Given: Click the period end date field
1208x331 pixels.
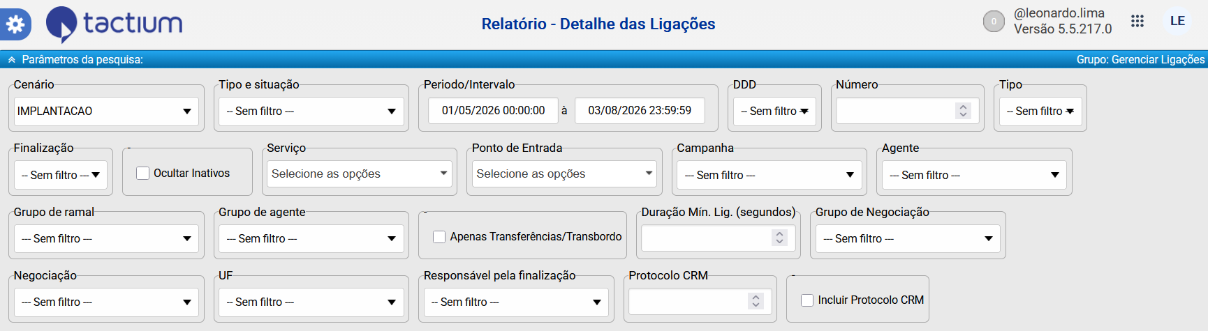Looking at the screenshot, I should point(640,110).
